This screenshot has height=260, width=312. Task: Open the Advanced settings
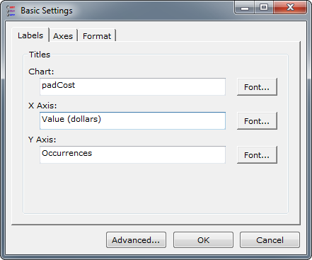pos(136,240)
